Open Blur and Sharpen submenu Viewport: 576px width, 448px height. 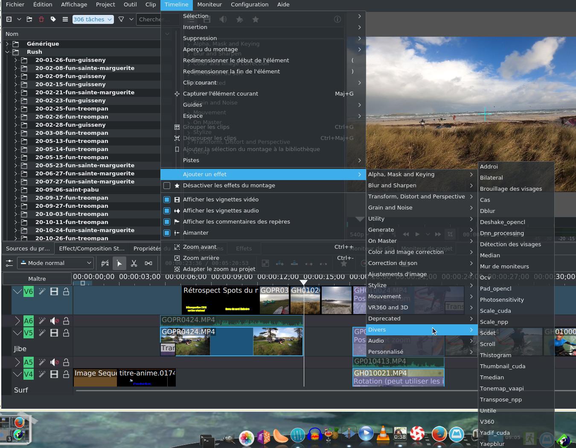pos(421,186)
